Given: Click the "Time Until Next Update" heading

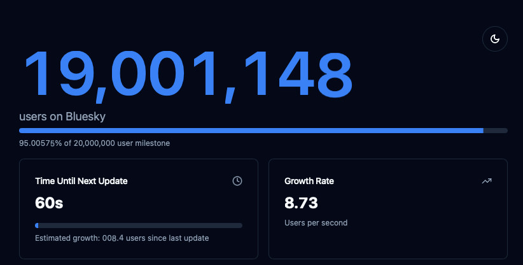Looking at the screenshot, I should pyautogui.click(x=81, y=181).
